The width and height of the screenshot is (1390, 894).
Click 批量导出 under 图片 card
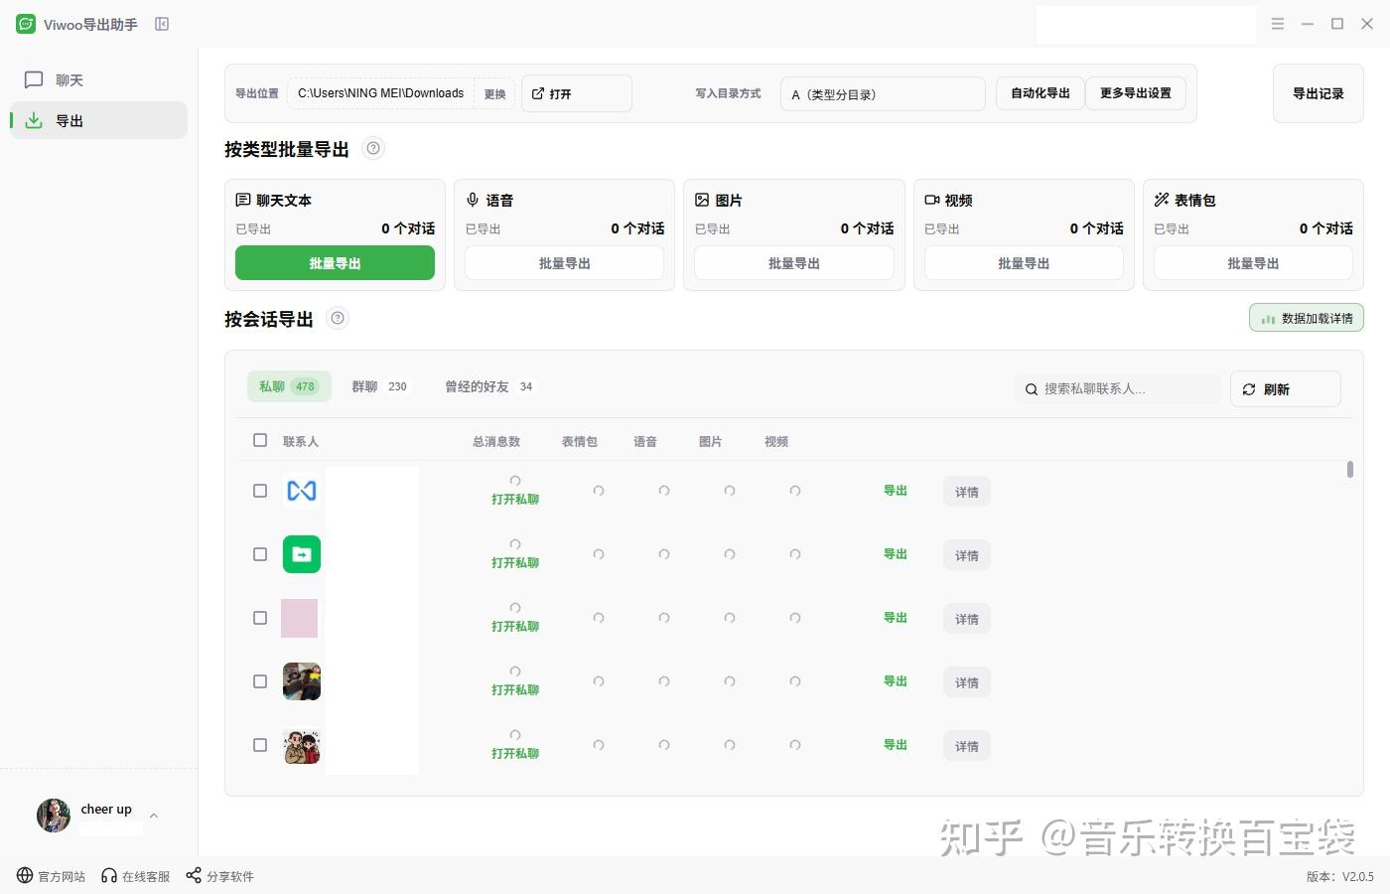(794, 263)
